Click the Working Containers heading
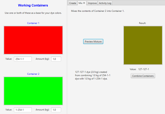The image size is (165, 114). coord(33,5)
